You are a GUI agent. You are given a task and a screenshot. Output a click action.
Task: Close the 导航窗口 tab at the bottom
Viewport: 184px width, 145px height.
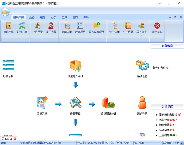[15, 139]
